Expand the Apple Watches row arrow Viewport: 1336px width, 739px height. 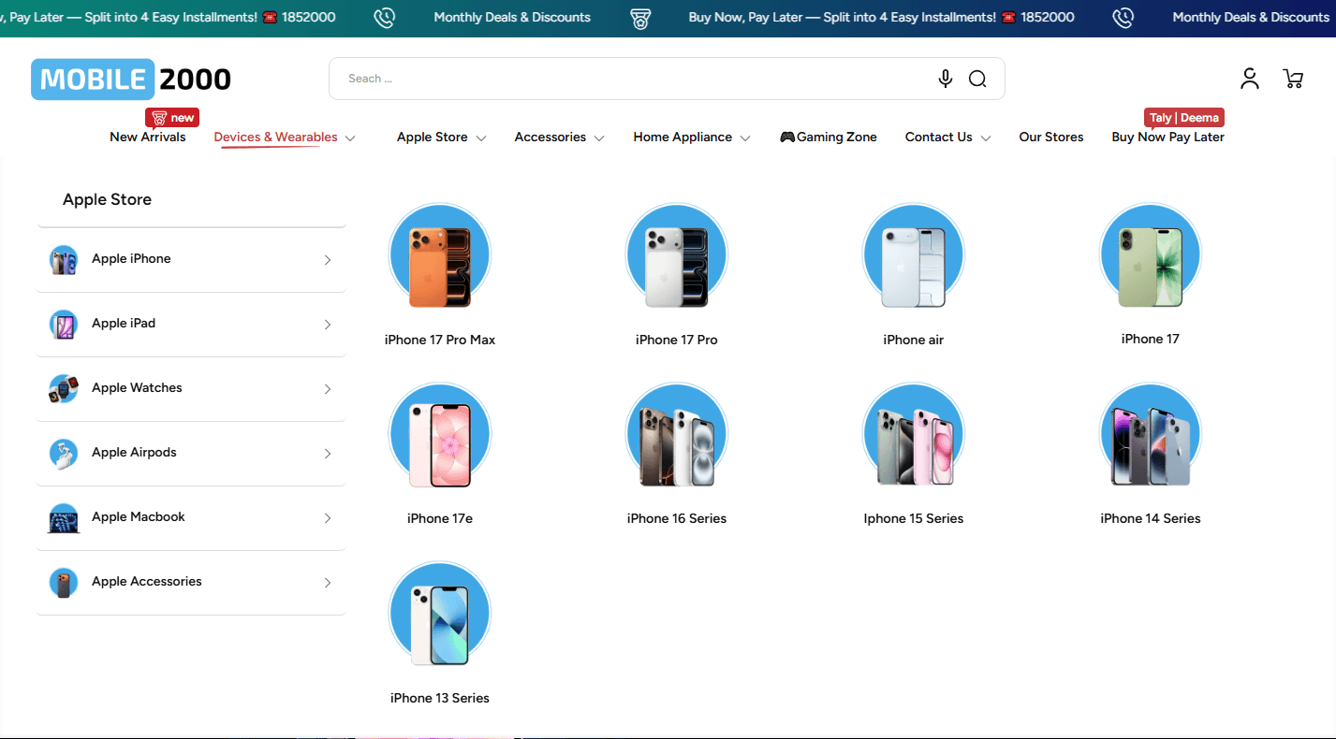[x=328, y=389]
